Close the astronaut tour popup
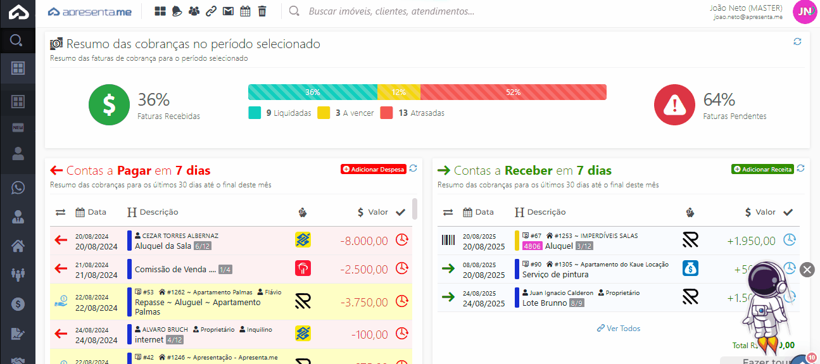 [807, 270]
